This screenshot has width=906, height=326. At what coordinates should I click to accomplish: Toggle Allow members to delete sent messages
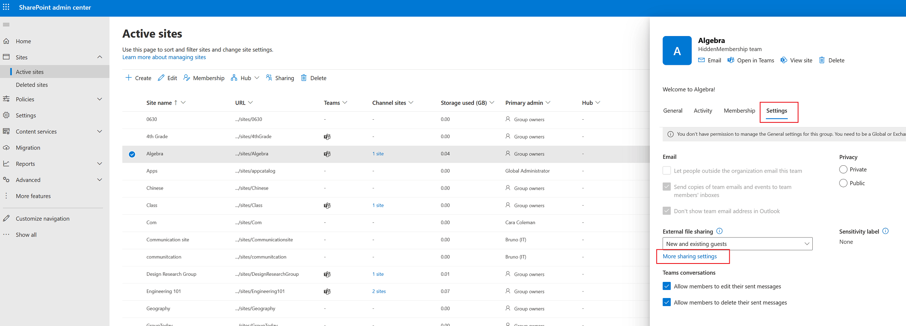(x=667, y=302)
